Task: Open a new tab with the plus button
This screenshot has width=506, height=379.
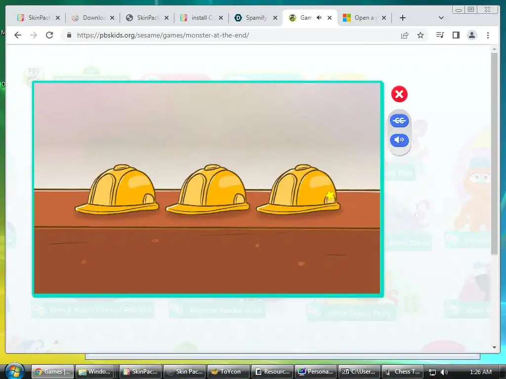Action: pyautogui.click(x=402, y=18)
